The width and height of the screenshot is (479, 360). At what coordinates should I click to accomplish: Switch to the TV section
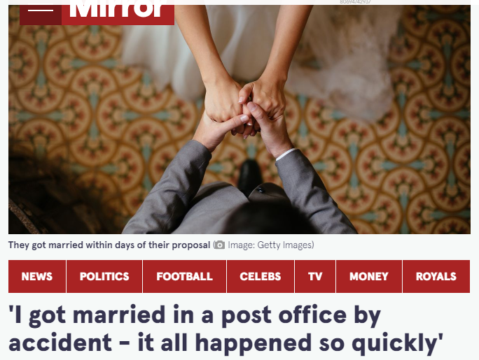(x=315, y=277)
